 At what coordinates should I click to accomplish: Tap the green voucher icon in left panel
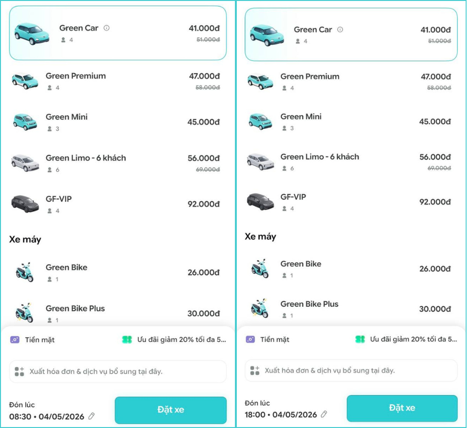pos(127,340)
